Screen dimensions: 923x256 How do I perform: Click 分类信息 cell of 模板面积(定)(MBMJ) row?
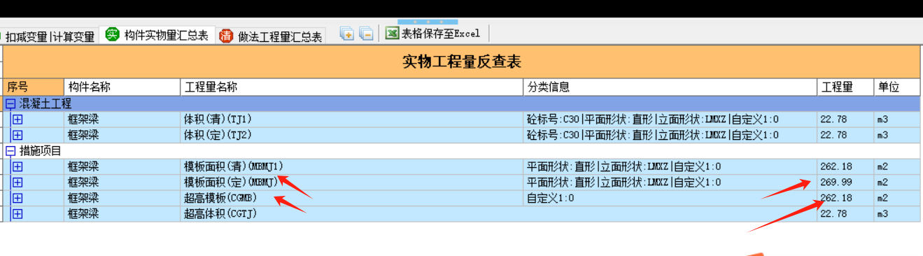[x=670, y=182]
